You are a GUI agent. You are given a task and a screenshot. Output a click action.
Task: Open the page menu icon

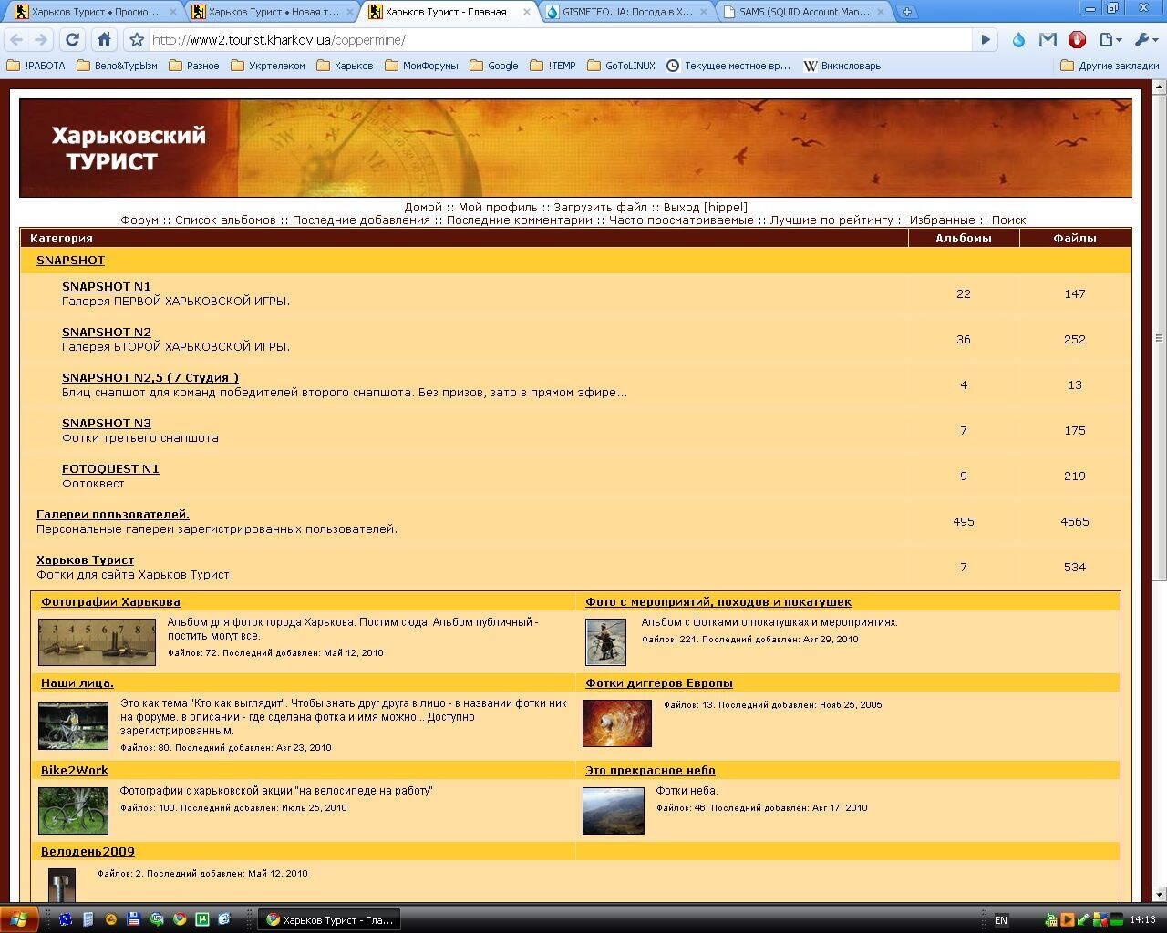coord(1109,40)
